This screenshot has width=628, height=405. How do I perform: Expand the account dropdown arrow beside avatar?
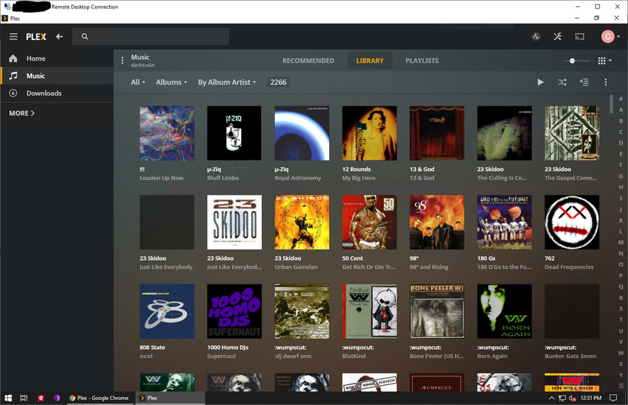[619, 37]
